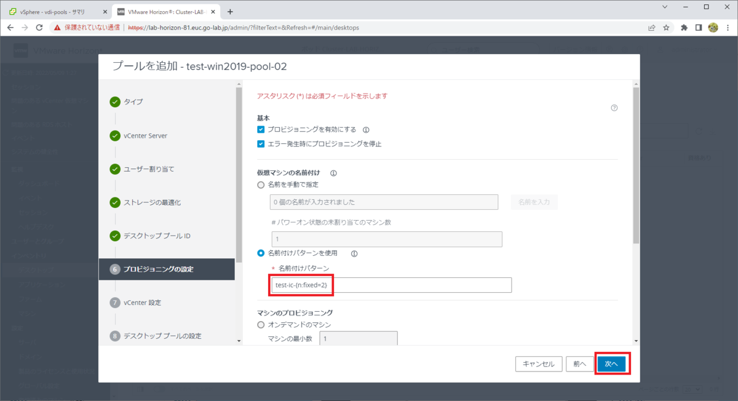Open the Extensions puzzle icon
The height and width of the screenshot is (401, 738).
coord(684,28)
